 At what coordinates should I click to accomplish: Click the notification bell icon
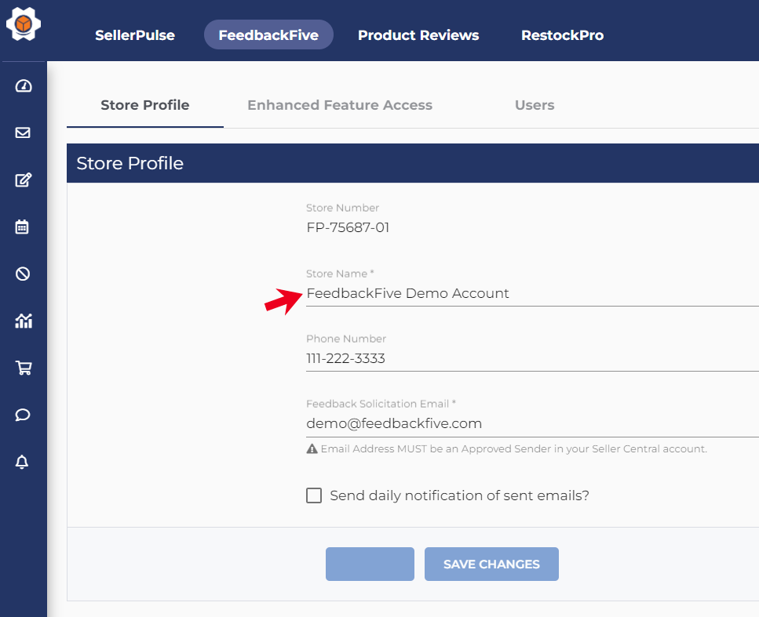pyautogui.click(x=23, y=462)
